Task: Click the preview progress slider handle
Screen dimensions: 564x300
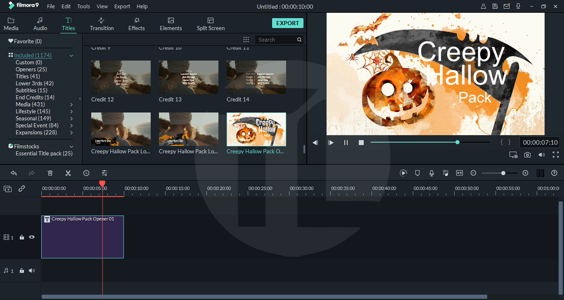Action: [x=457, y=142]
